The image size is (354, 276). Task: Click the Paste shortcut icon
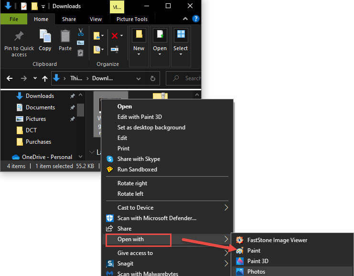point(80,53)
